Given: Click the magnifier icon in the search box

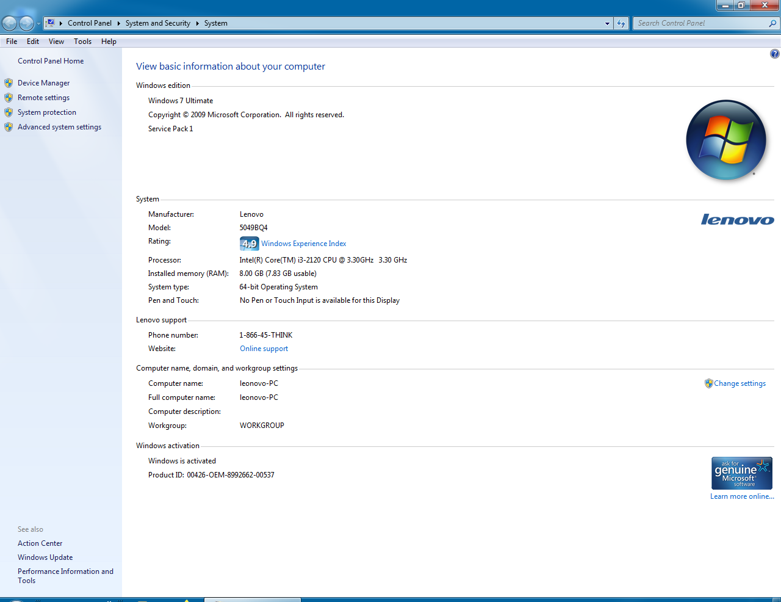Looking at the screenshot, I should point(772,23).
